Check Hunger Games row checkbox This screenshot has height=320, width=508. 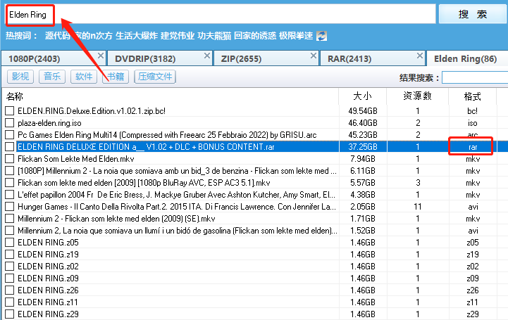coord(10,207)
